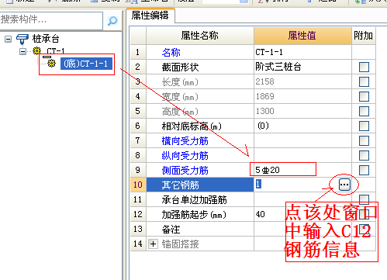
Task: Click row number 1 header
Action: pyautogui.click(x=138, y=52)
